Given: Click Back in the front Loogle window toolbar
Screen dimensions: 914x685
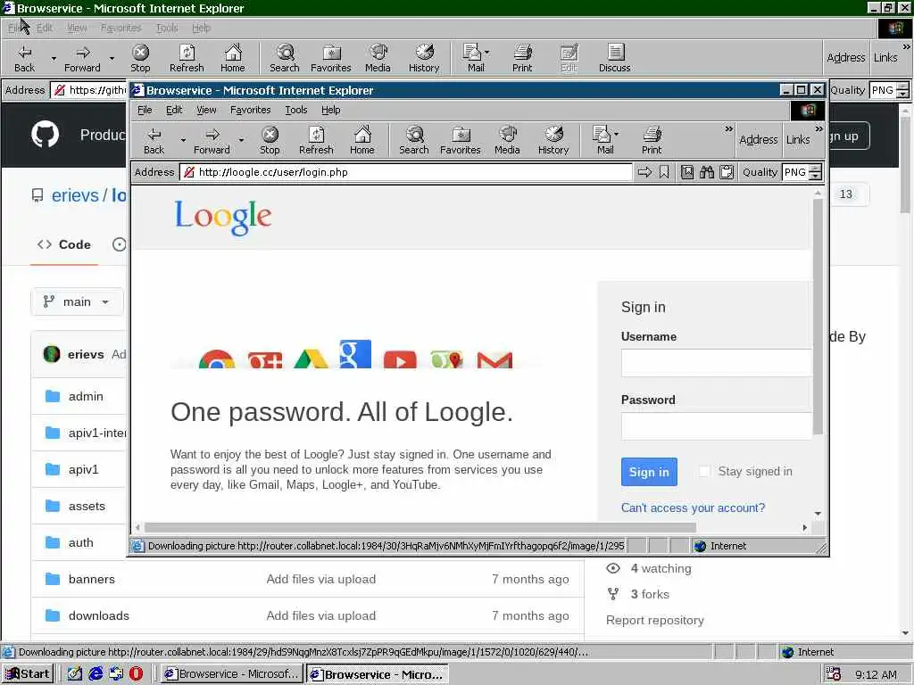Looking at the screenshot, I should click(x=154, y=140).
